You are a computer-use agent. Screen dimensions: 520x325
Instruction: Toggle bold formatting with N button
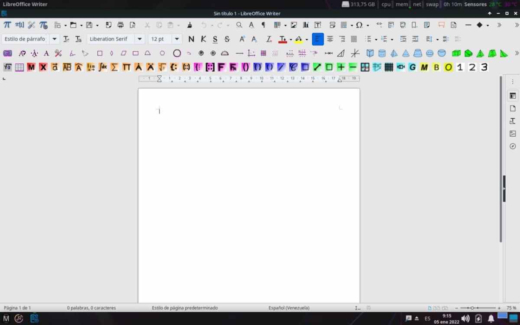tap(191, 39)
